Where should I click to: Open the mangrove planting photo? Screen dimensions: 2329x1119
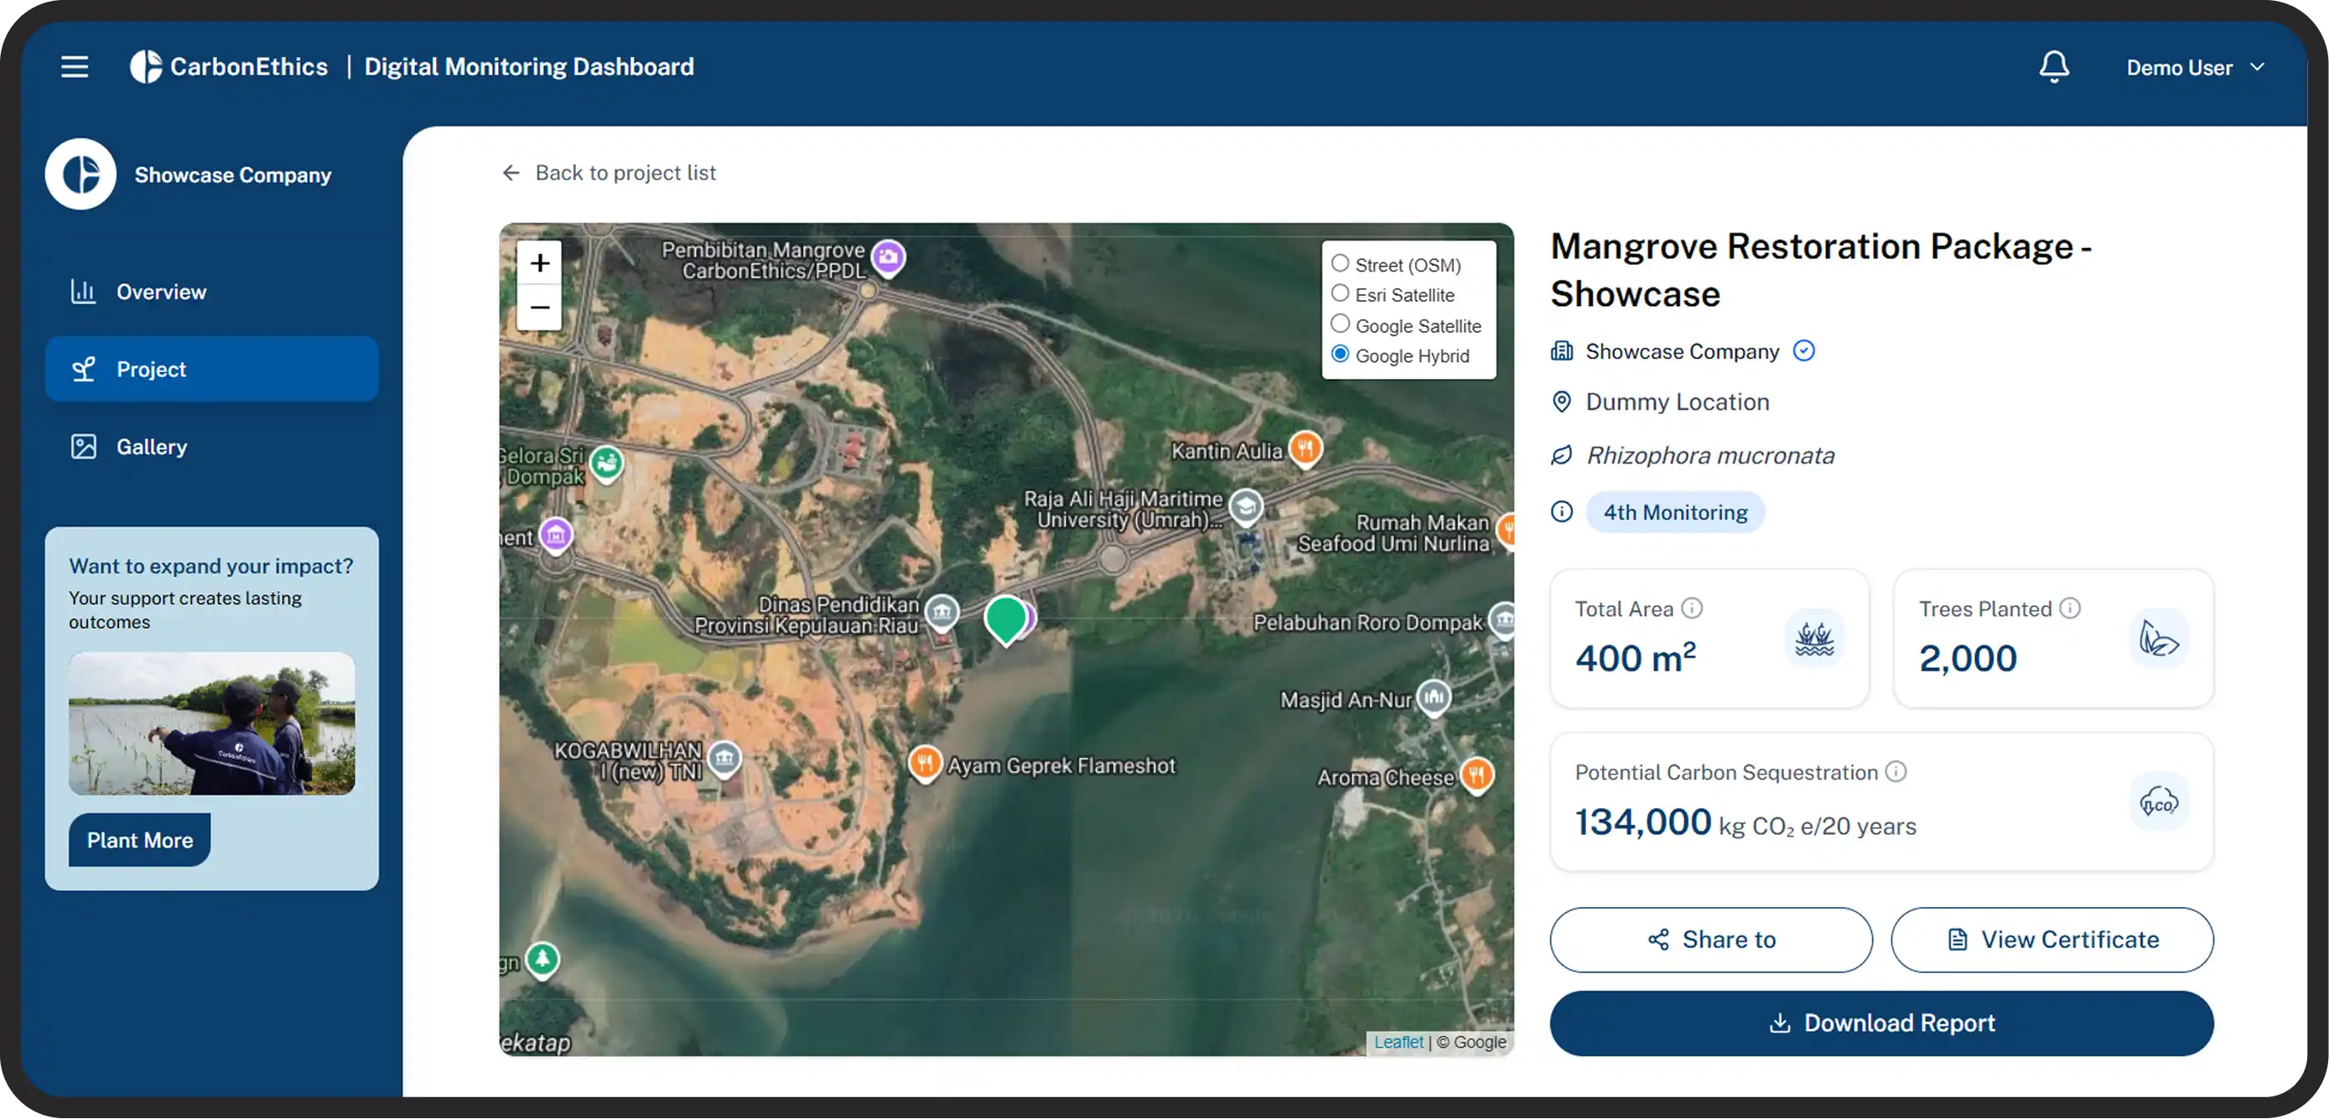(211, 724)
